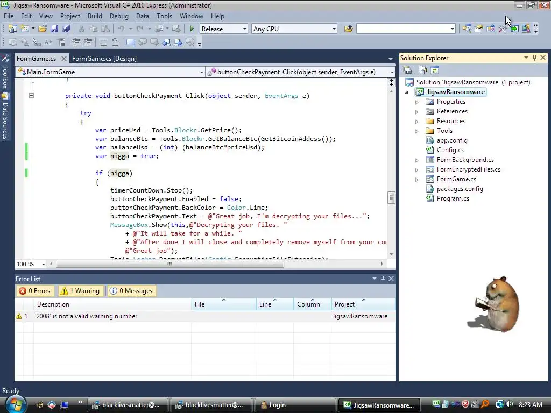Open the Toolbox icon with crossed tools
Image resolution: width=551 pixels, height=413 pixels.
(x=503, y=29)
